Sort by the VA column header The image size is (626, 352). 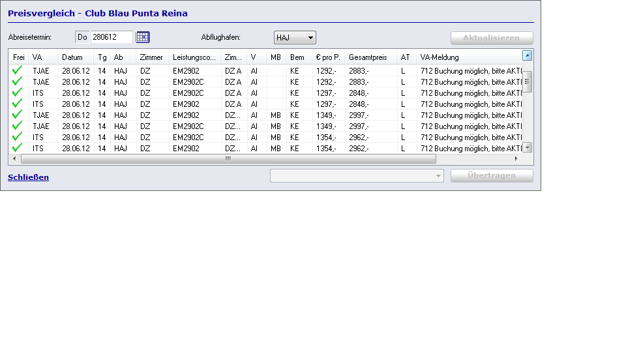43,57
